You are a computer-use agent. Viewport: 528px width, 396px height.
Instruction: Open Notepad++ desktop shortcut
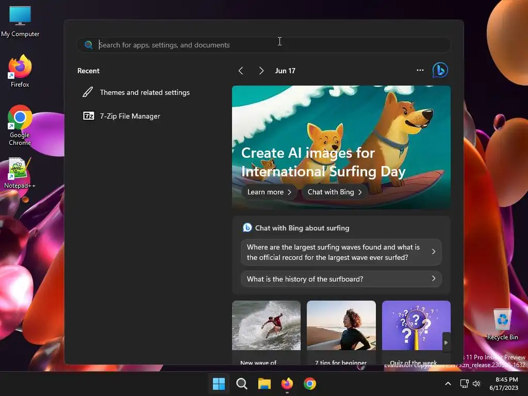[20, 173]
